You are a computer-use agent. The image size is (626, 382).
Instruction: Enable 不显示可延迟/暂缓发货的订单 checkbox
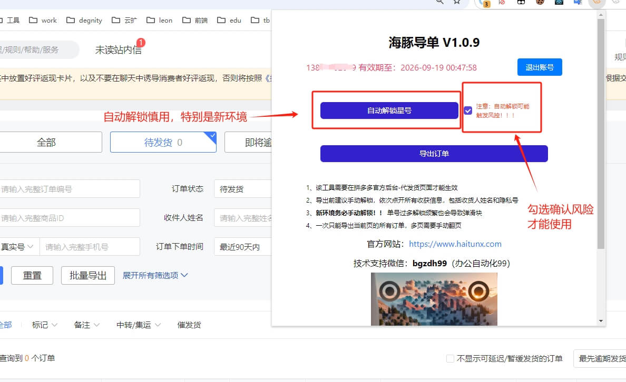tap(451, 358)
